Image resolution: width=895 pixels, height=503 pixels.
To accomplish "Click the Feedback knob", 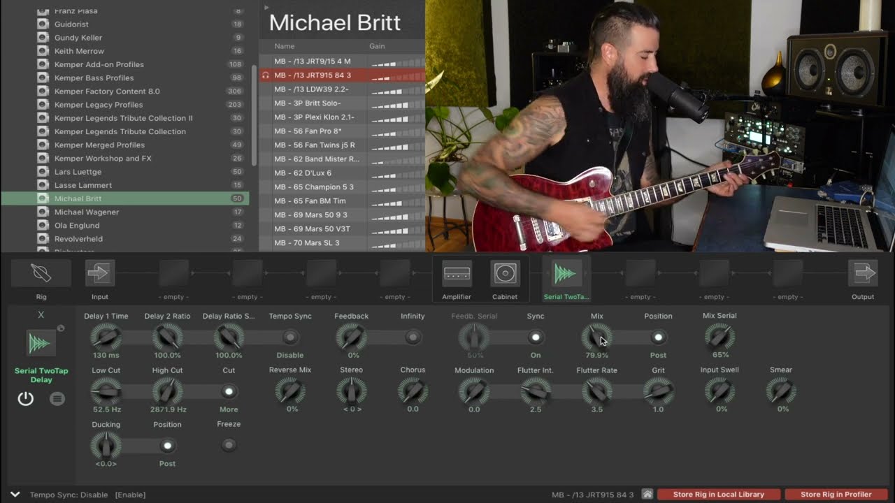I will point(351,337).
